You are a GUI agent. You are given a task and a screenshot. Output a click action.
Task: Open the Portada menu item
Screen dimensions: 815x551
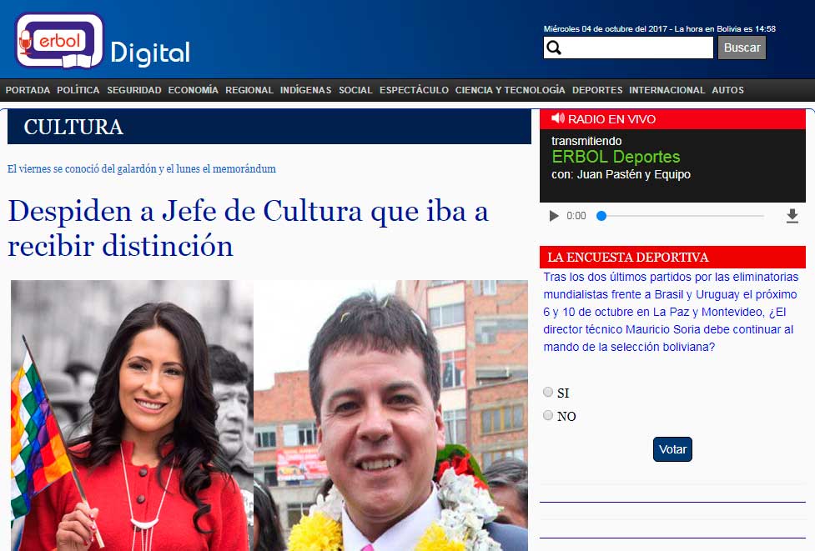point(28,90)
